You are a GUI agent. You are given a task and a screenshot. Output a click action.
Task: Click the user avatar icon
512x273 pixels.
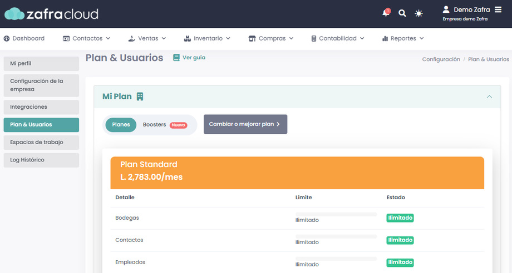pos(446,9)
